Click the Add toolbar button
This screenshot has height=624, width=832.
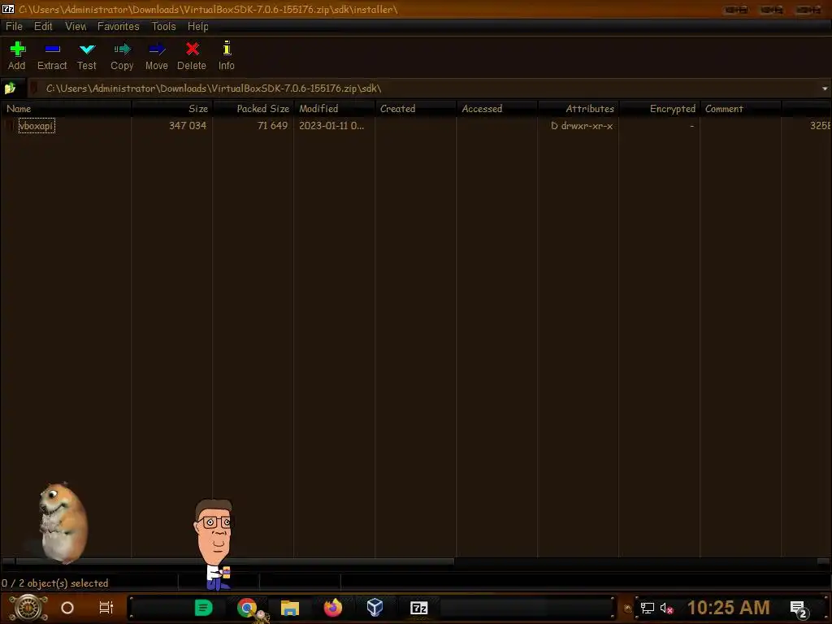(17, 56)
